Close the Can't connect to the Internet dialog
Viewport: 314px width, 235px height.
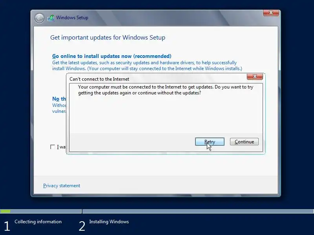pyautogui.click(x=255, y=76)
